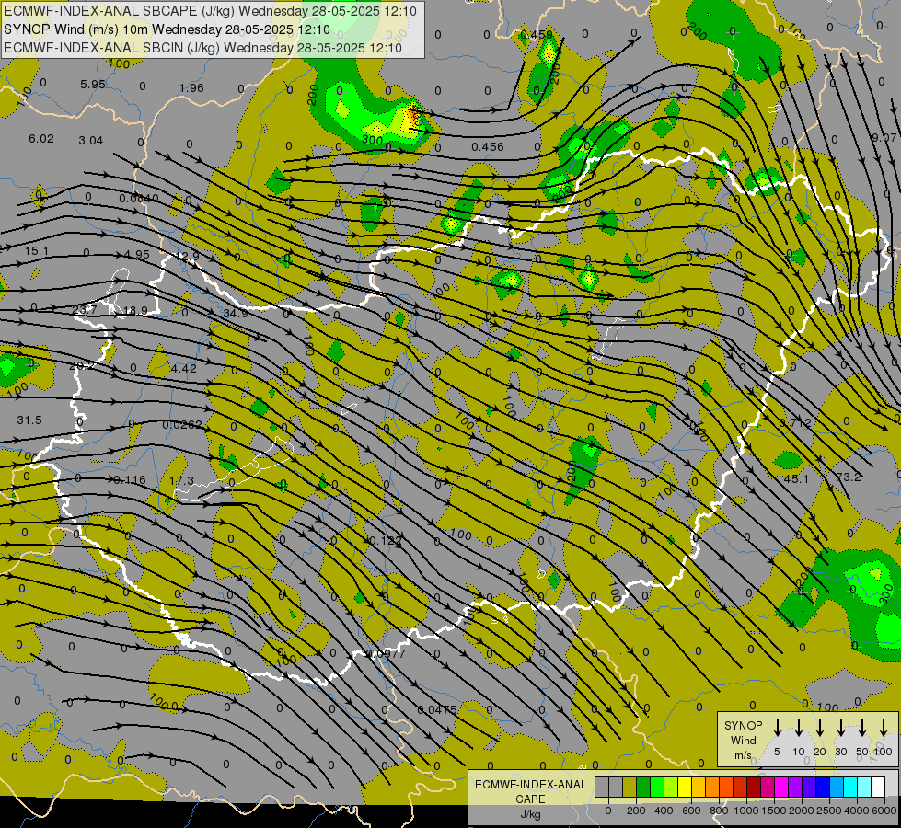The height and width of the screenshot is (828, 901).
Task: Click the map value 0.712
Action: (x=795, y=423)
